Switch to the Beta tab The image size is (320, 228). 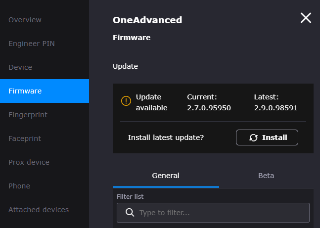pos(266,176)
